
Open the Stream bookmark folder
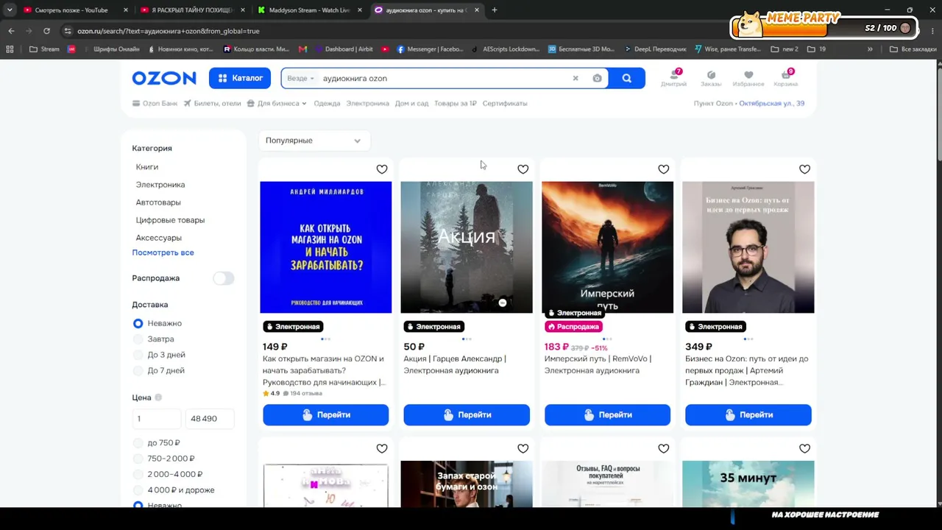(44, 49)
